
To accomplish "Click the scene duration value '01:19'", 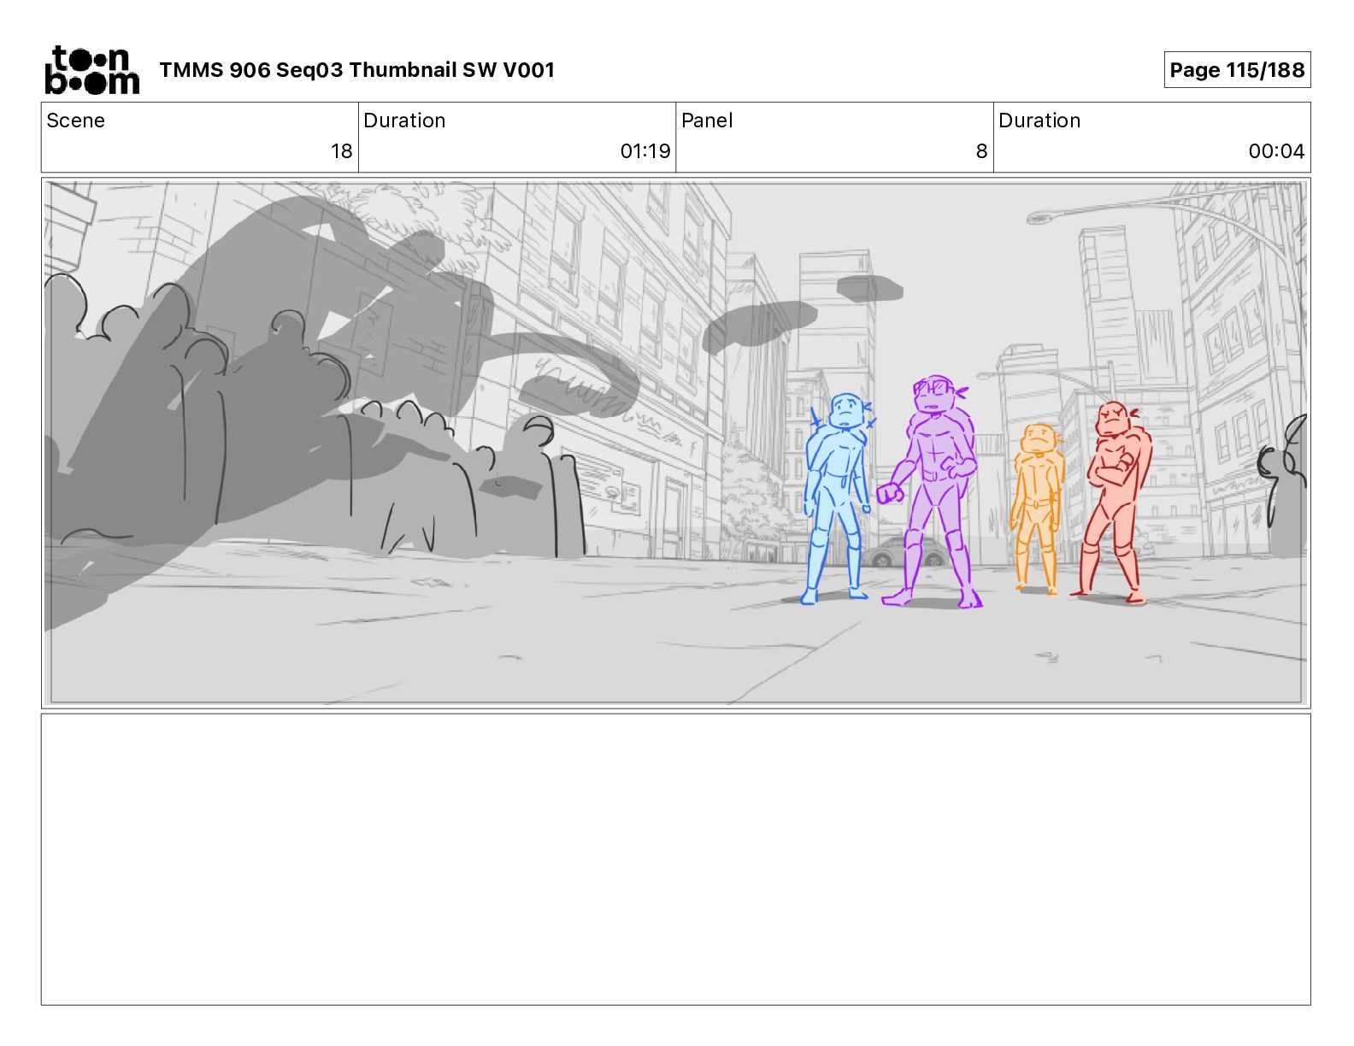I will pyautogui.click(x=645, y=151).
